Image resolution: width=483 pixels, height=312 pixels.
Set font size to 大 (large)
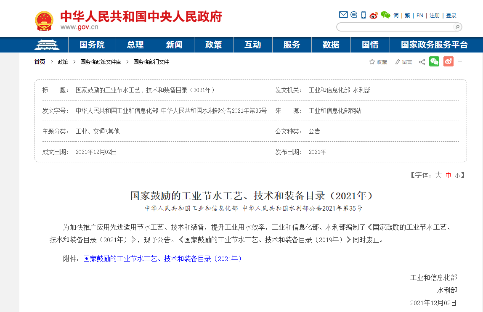[438, 175]
